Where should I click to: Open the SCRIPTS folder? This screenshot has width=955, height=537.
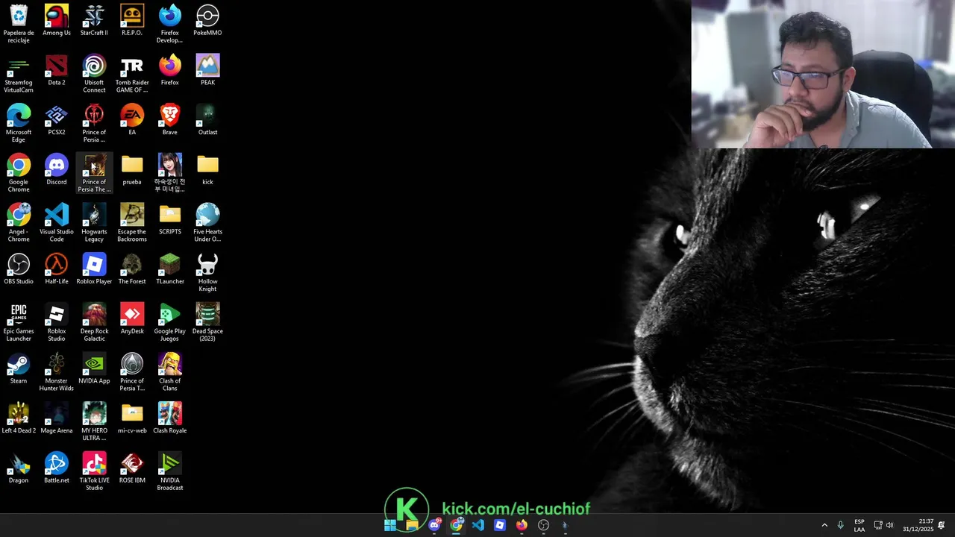pos(170,219)
